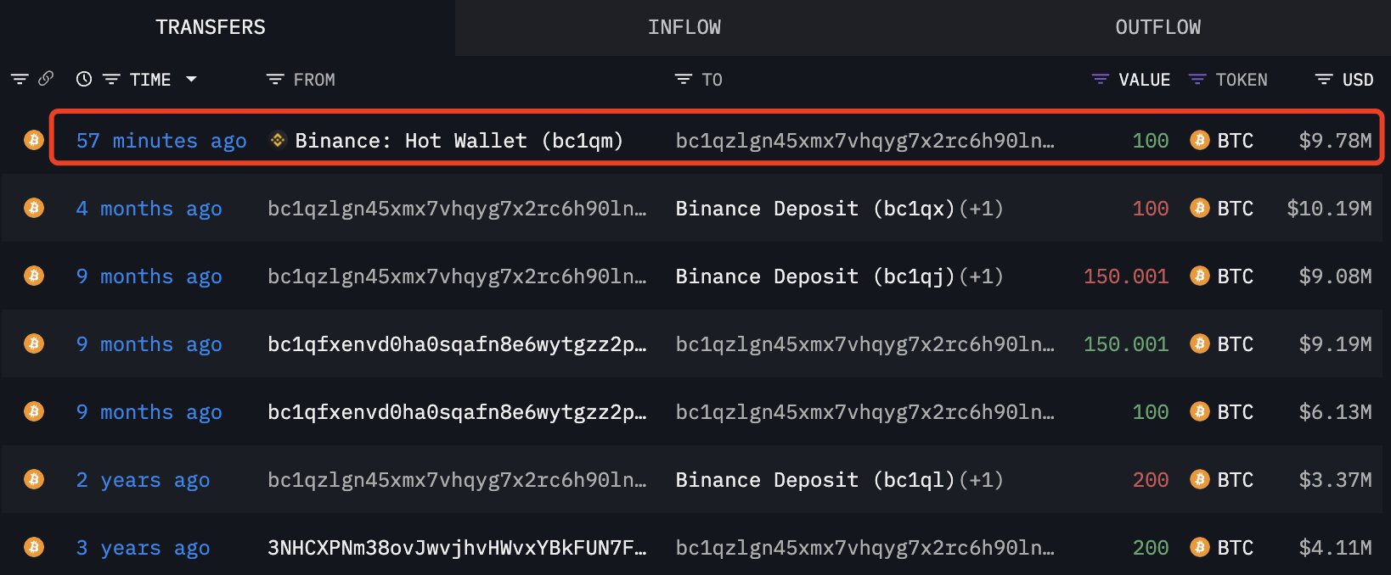This screenshot has width=1391, height=575.
Task: Click the purple VALUE filter icon
Action: point(1101,80)
